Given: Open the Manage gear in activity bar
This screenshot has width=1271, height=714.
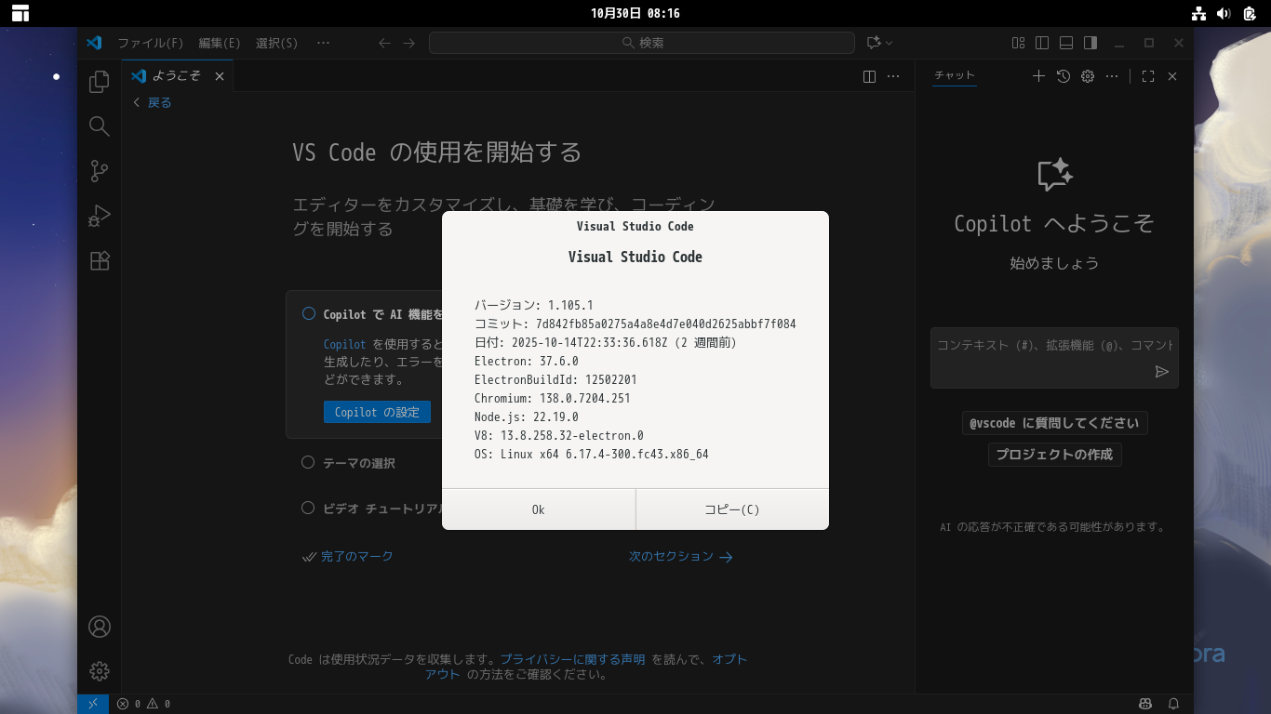Looking at the screenshot, I should tap(100, 670).
